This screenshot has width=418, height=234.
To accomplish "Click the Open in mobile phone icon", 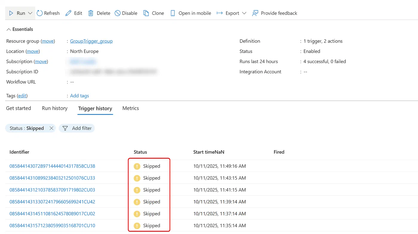I will pyautogui.click(x=173, y=13).
